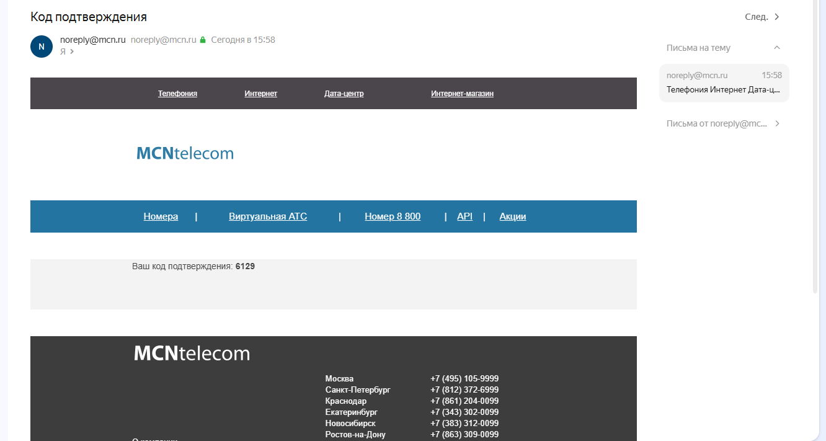Open the "Телефония" link in email header
The image size is (826, 441).
(x=177, y=94)
